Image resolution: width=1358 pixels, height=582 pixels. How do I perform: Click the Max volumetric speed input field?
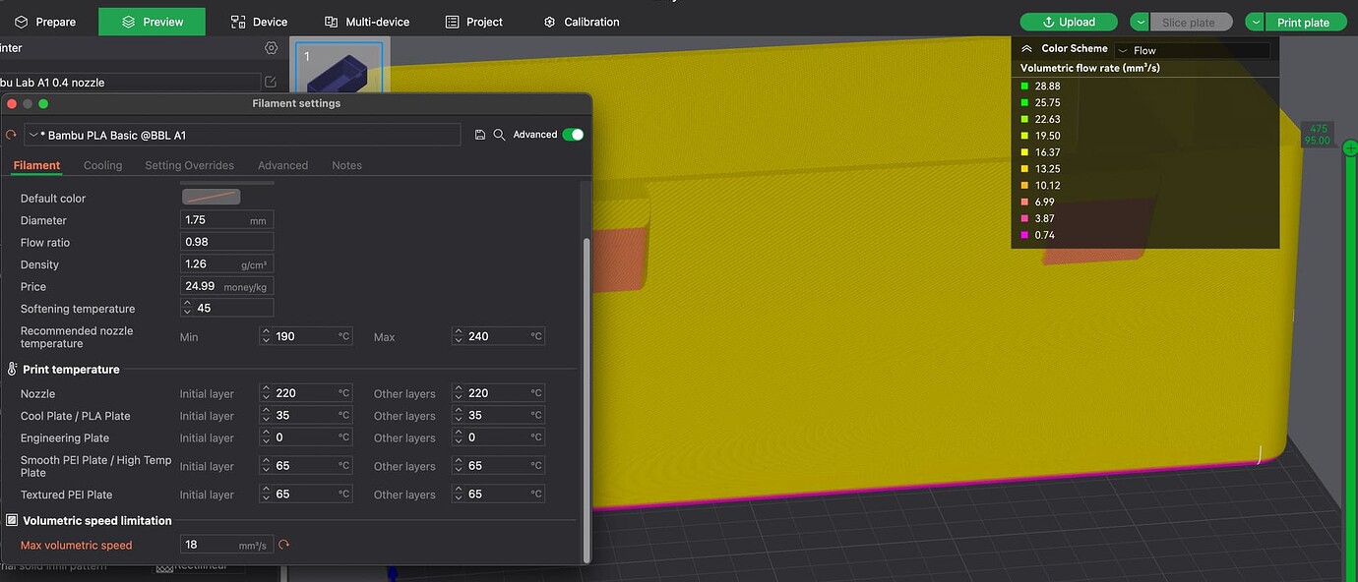tap(227, 545)
